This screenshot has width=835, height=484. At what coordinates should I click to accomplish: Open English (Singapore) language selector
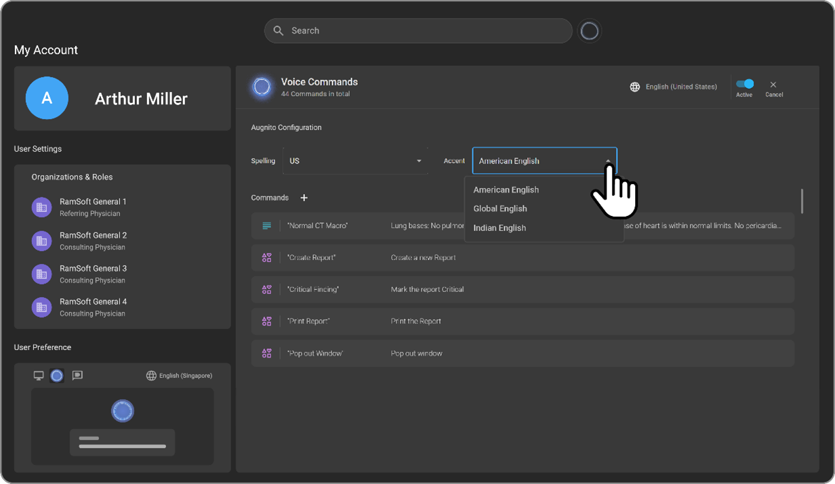[x=180, y=376]
